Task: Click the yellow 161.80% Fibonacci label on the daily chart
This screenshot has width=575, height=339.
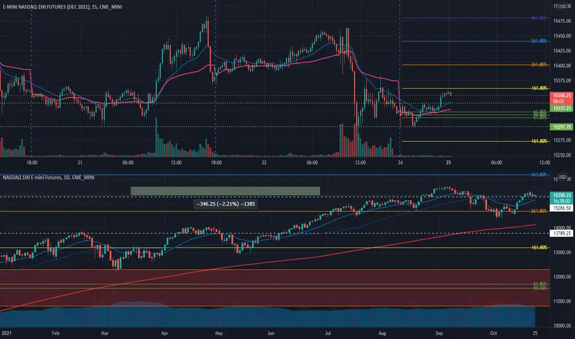Action: (x=539, y=247)
